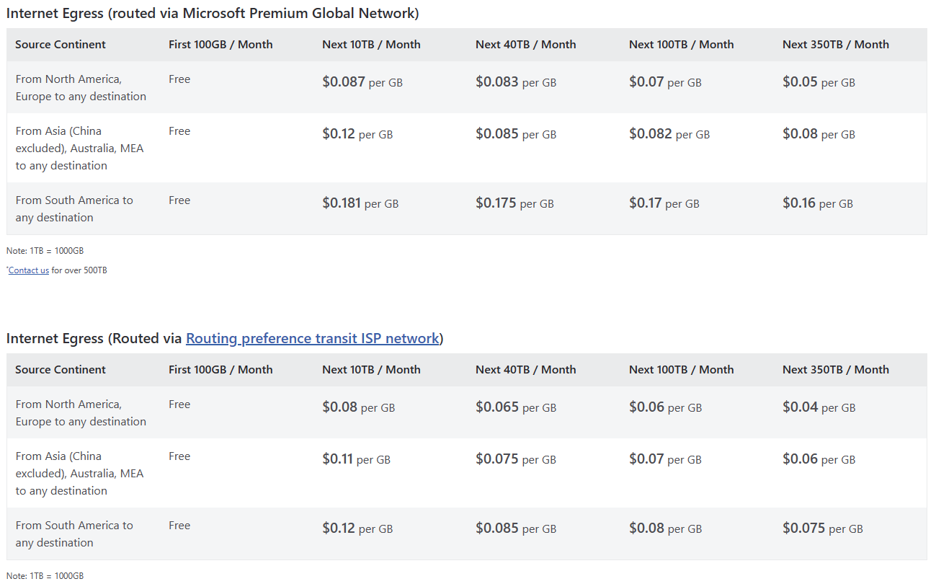Open the "Contact us" link
The width and height of the screenshot is (936, 584).
click(29, 270)
